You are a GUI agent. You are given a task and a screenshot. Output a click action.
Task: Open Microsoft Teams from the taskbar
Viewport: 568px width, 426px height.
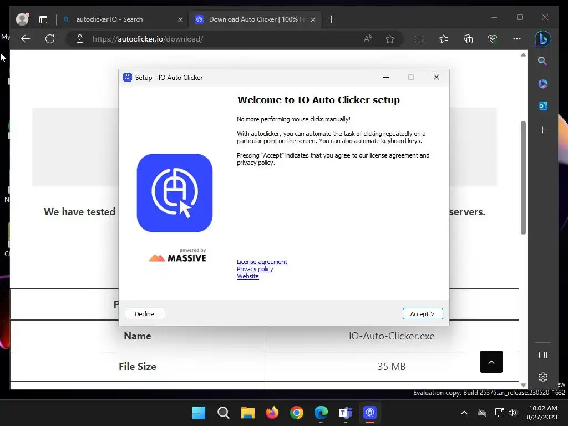(345, 413)
